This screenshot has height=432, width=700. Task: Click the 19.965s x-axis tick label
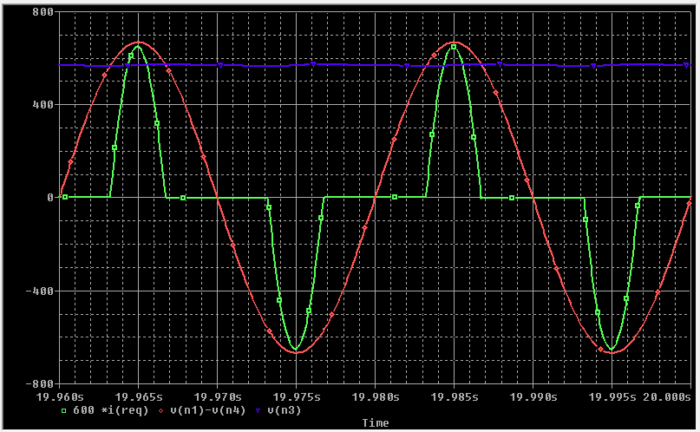pos(138,396)
